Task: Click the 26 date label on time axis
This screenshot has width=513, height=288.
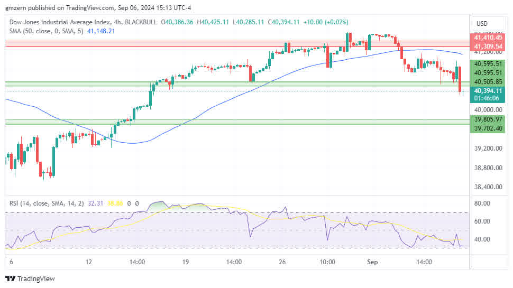Action: click(x=282, y=262)
